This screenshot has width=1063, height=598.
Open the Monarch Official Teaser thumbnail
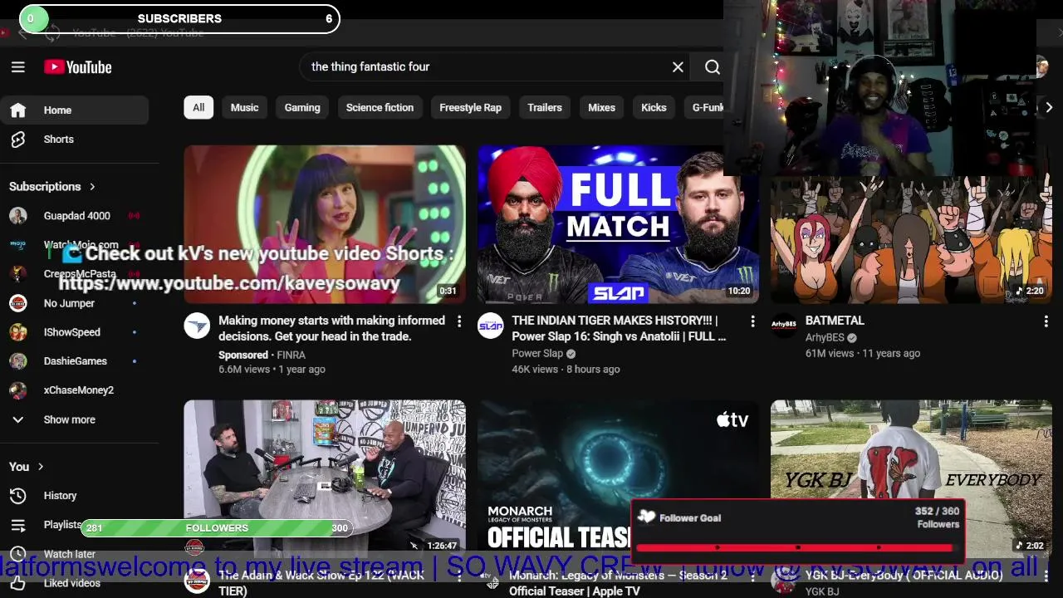[x=618, y=479]
